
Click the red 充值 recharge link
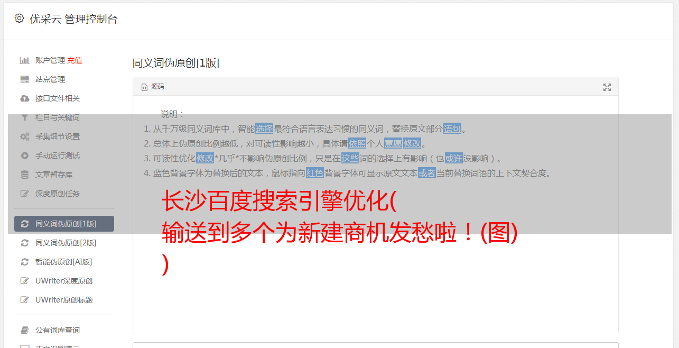click(x=75, y=60)
